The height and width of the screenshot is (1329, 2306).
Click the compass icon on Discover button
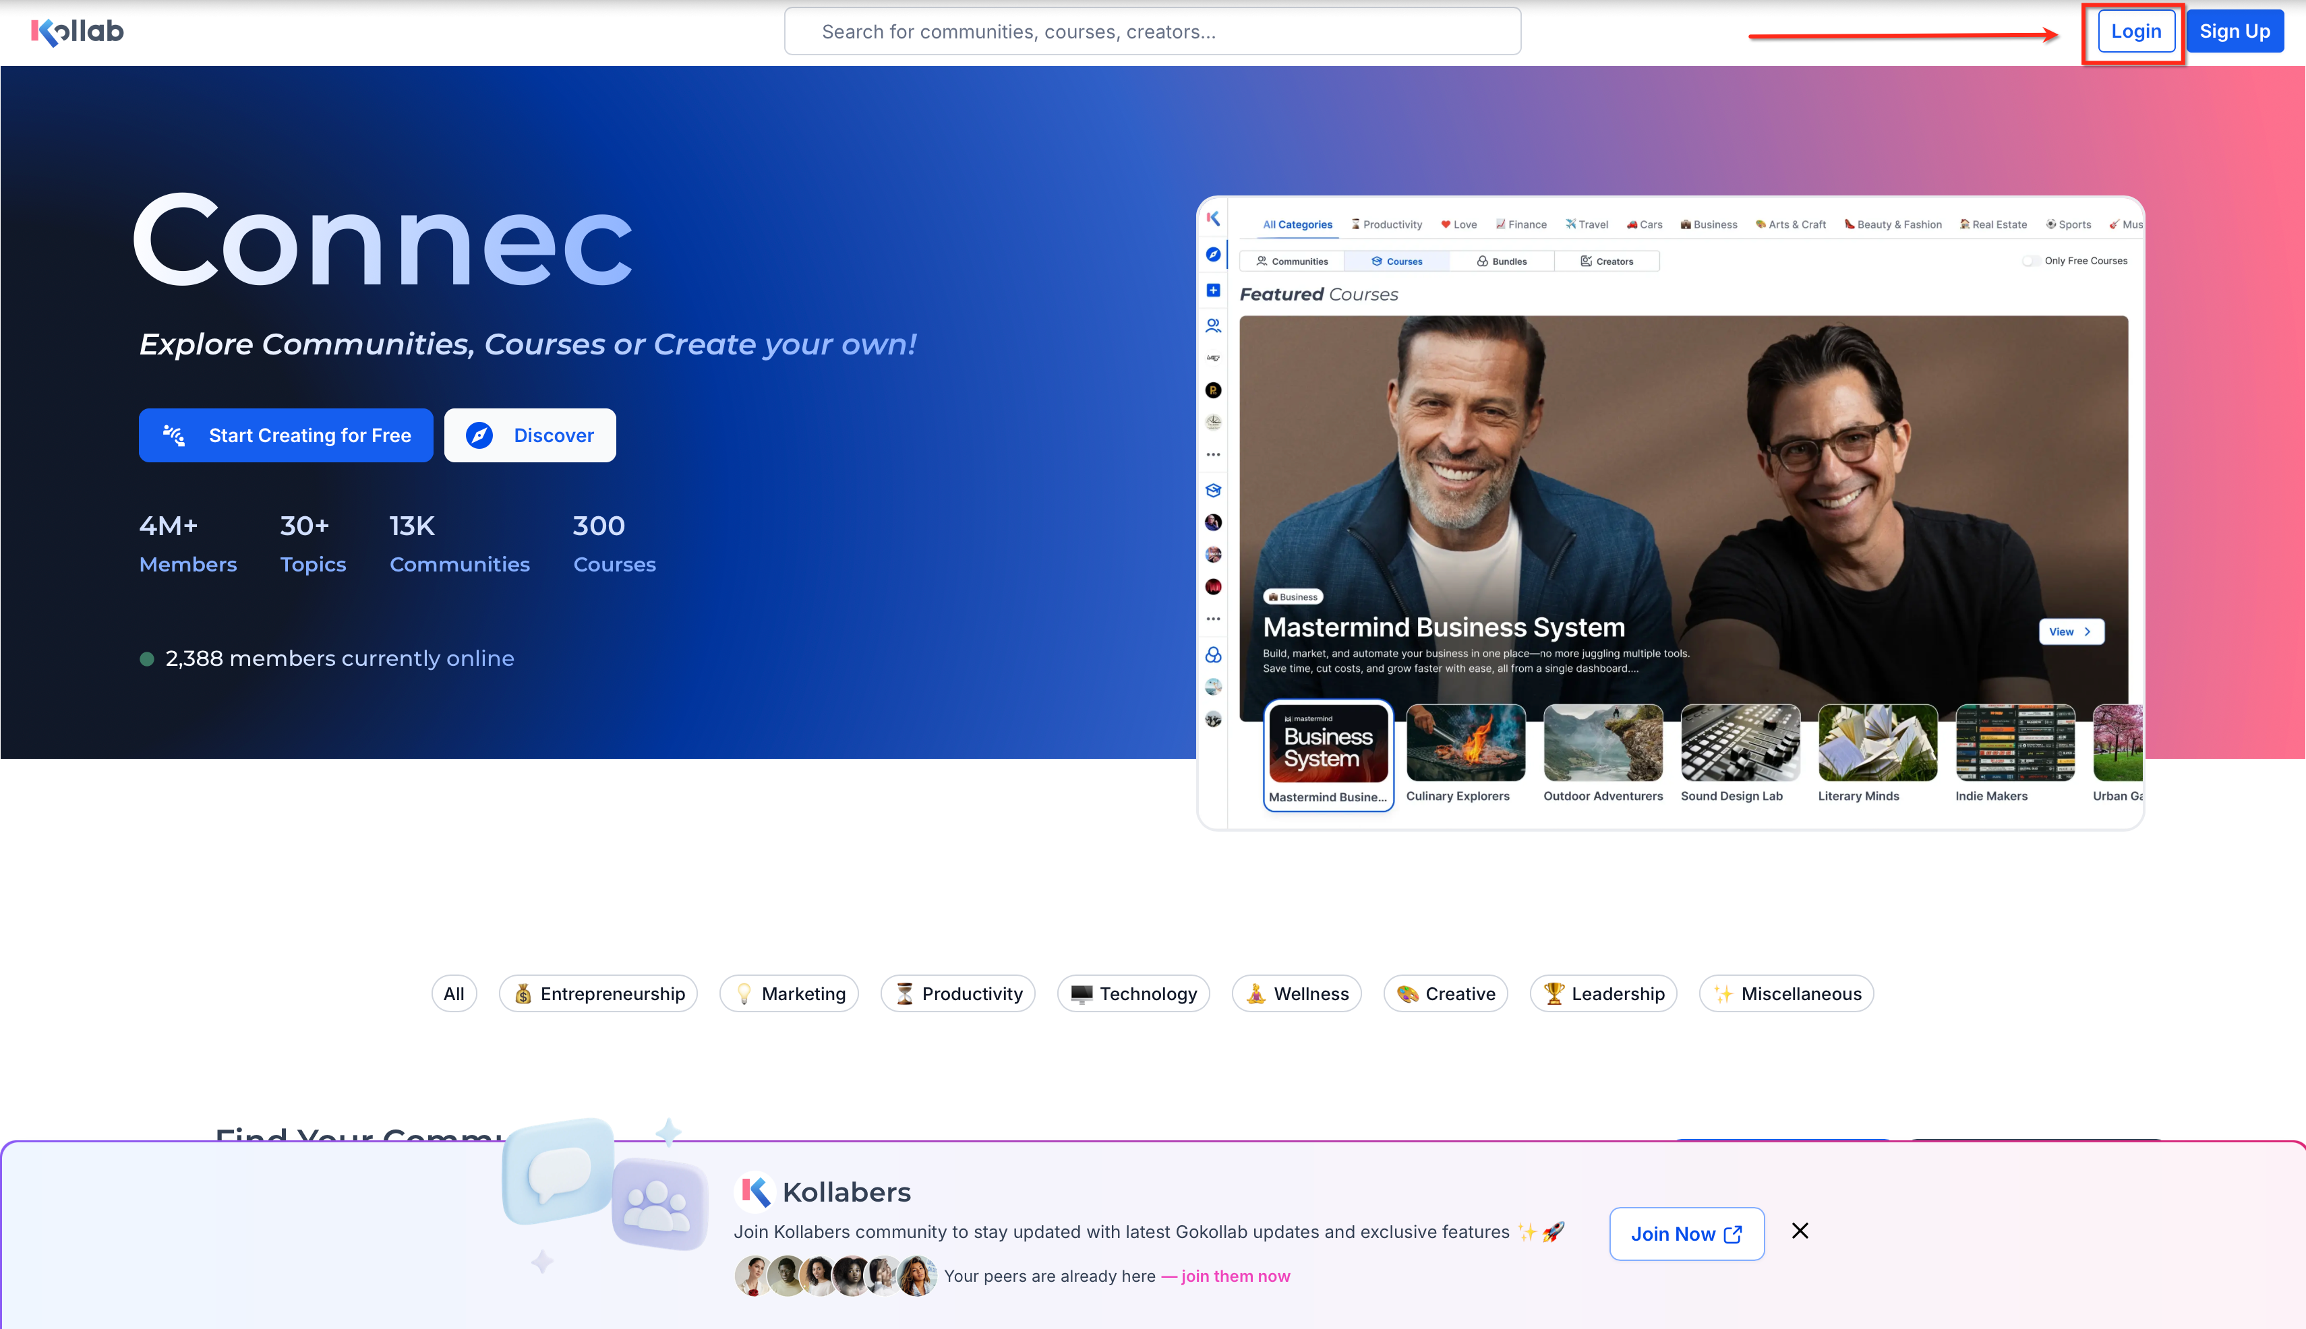[479, 435]
